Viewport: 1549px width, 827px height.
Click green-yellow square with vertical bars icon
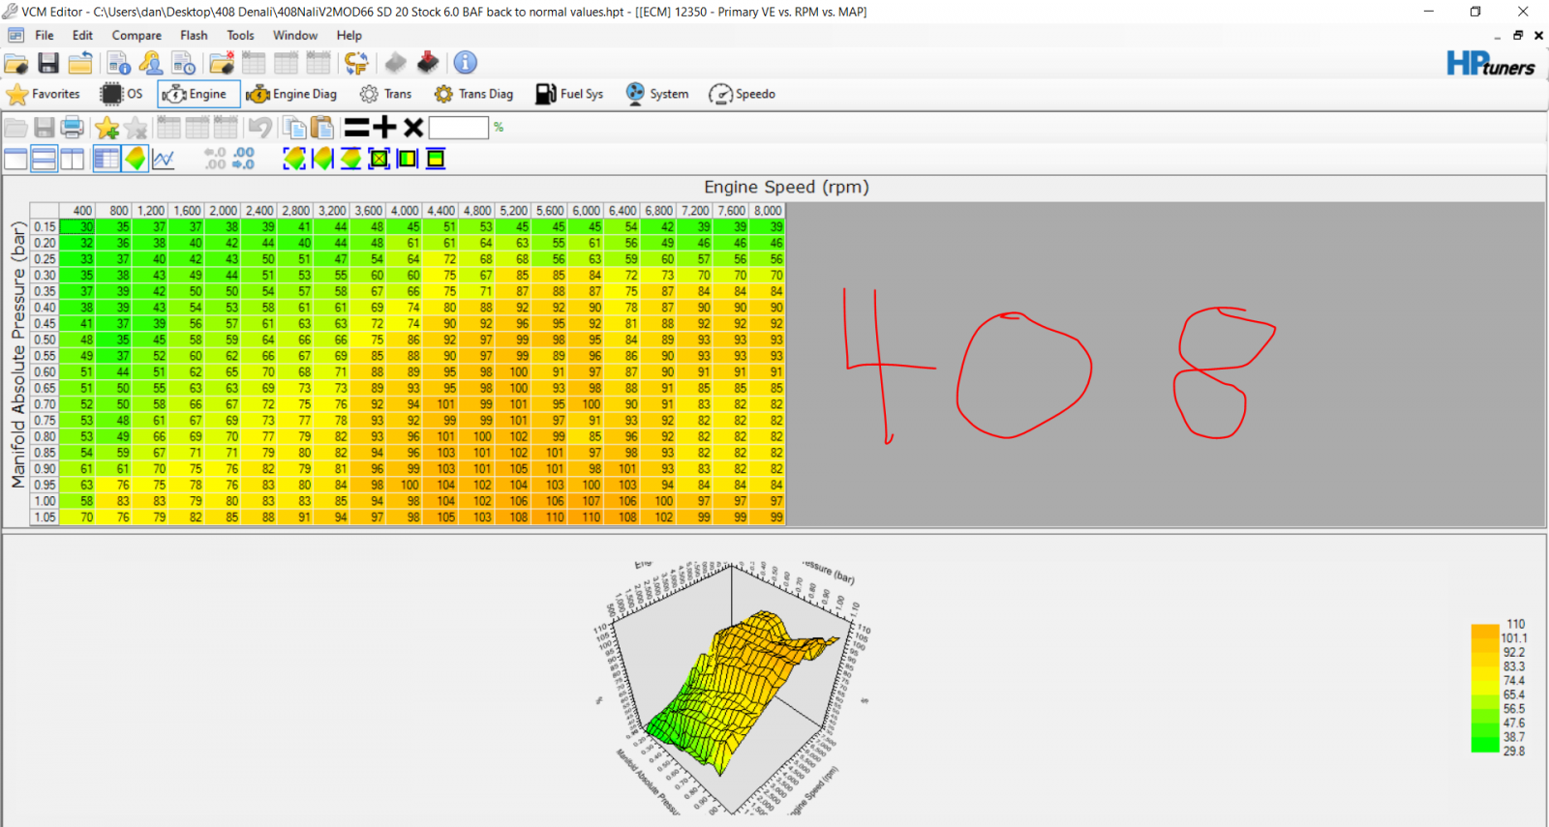408,159
